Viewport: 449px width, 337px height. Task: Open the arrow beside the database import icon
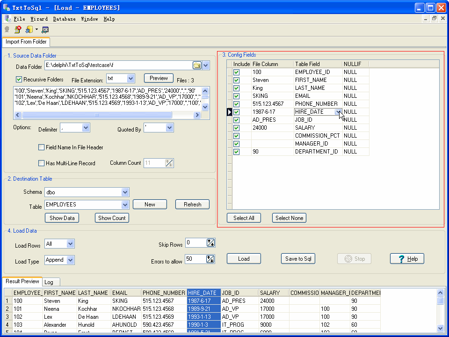[36, 29]
